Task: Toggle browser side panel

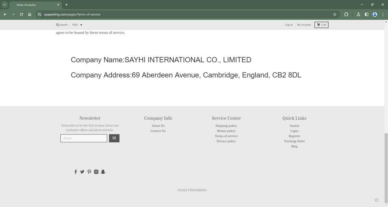Action: (x=367, y=14)
